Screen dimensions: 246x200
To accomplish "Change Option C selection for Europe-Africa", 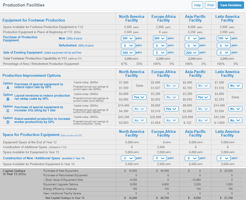I will pos(171,109).
